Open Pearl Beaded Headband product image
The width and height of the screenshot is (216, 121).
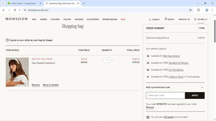[x=17, y=72]
